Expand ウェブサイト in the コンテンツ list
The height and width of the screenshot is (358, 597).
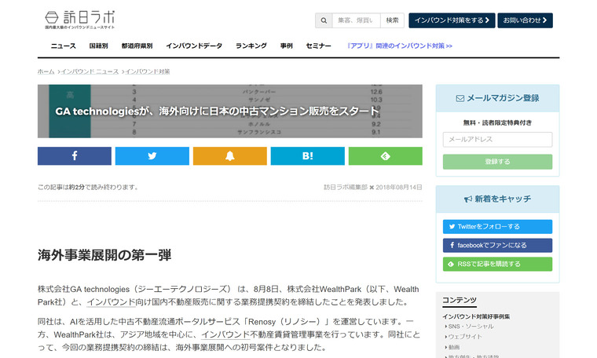tap(465, 336)
